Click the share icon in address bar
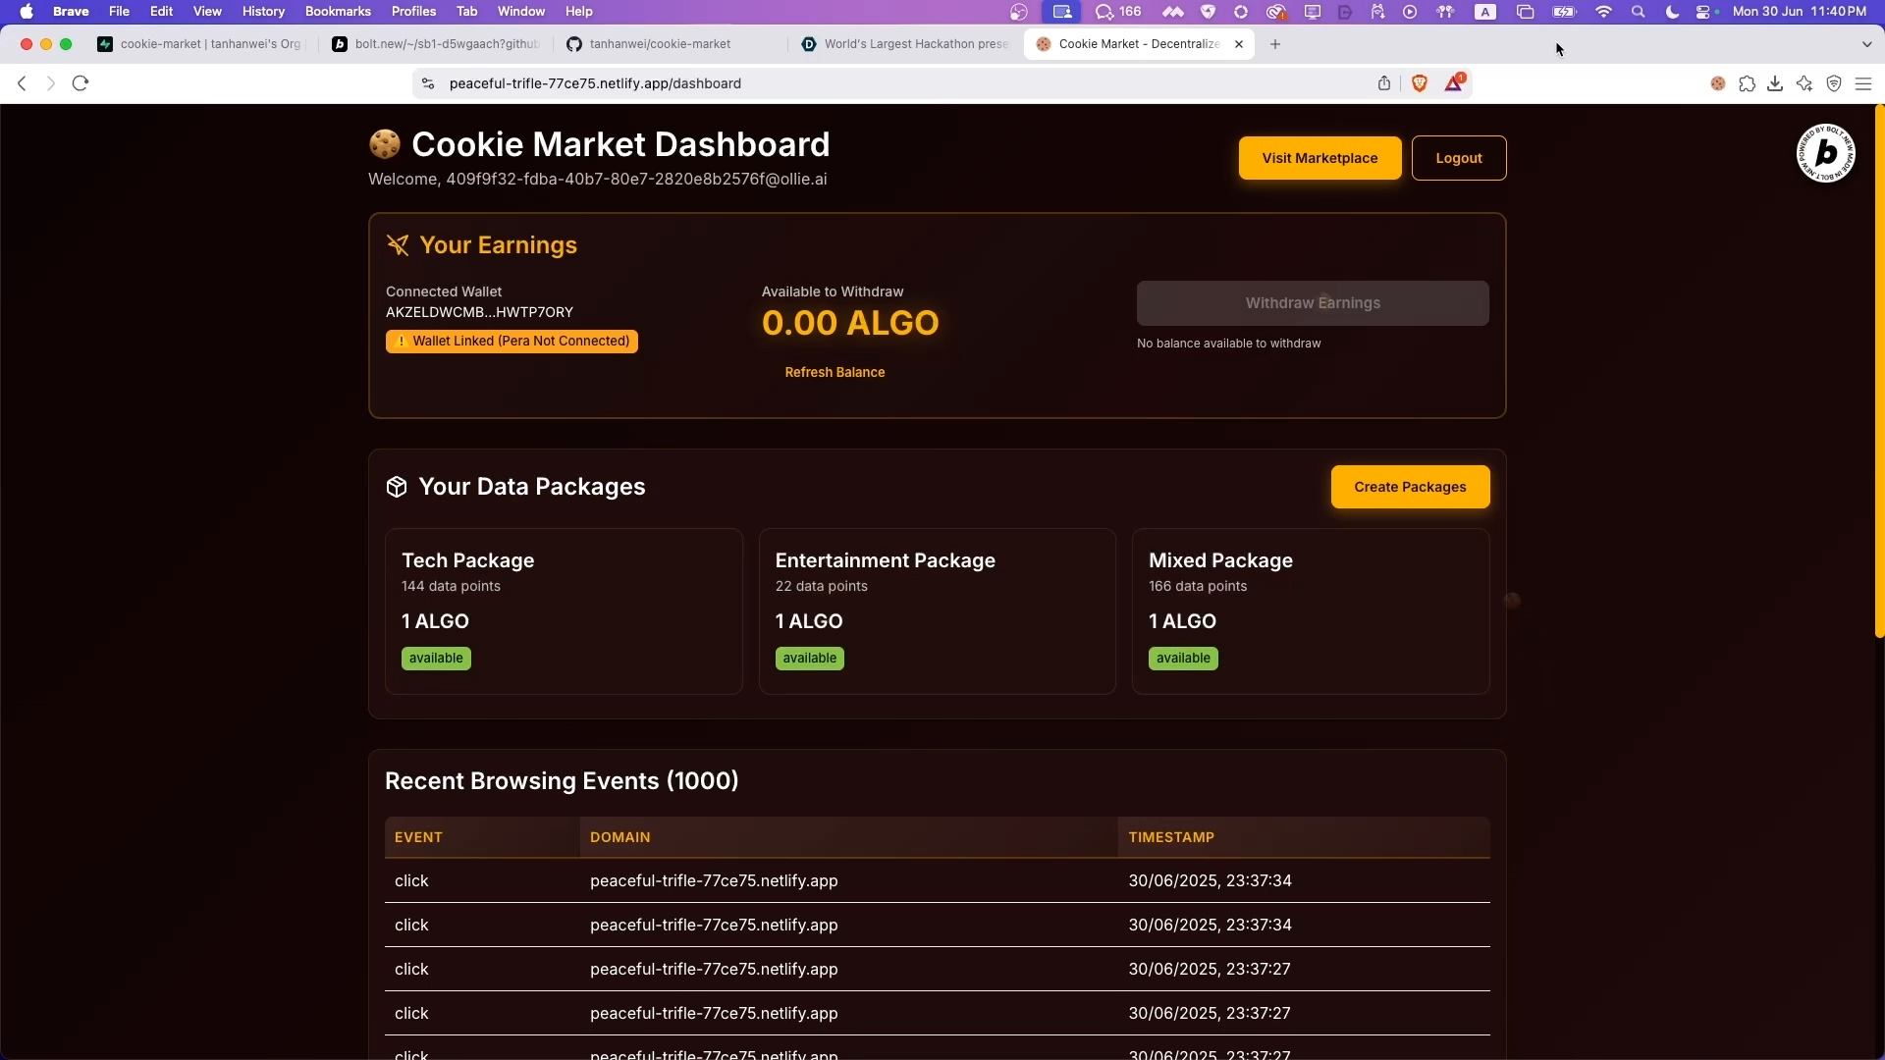Screen dimensions: 1885x1060 click(1384, 83)
